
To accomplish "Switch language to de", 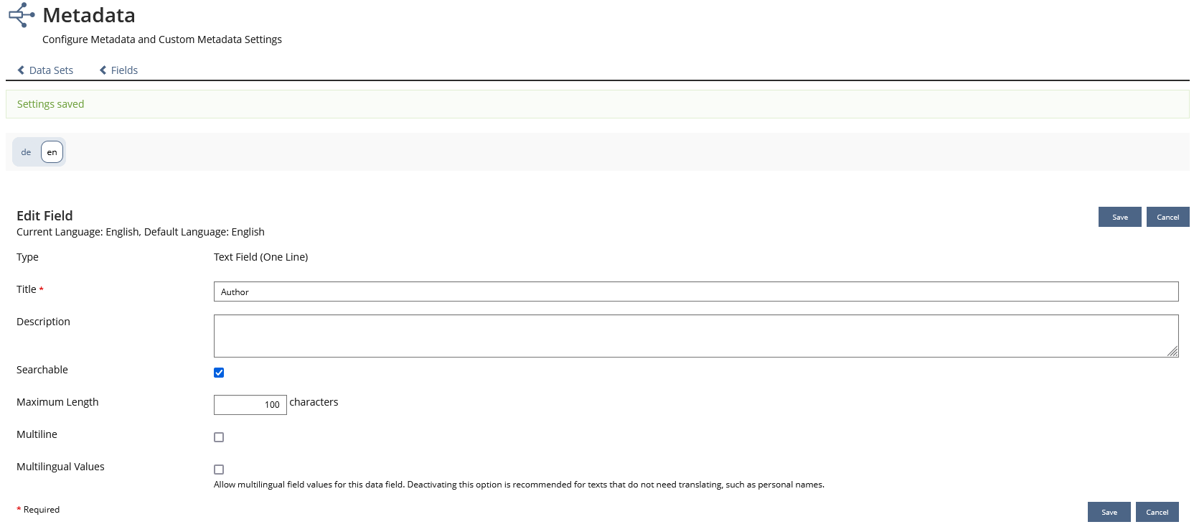I will [x=27, y=152].
